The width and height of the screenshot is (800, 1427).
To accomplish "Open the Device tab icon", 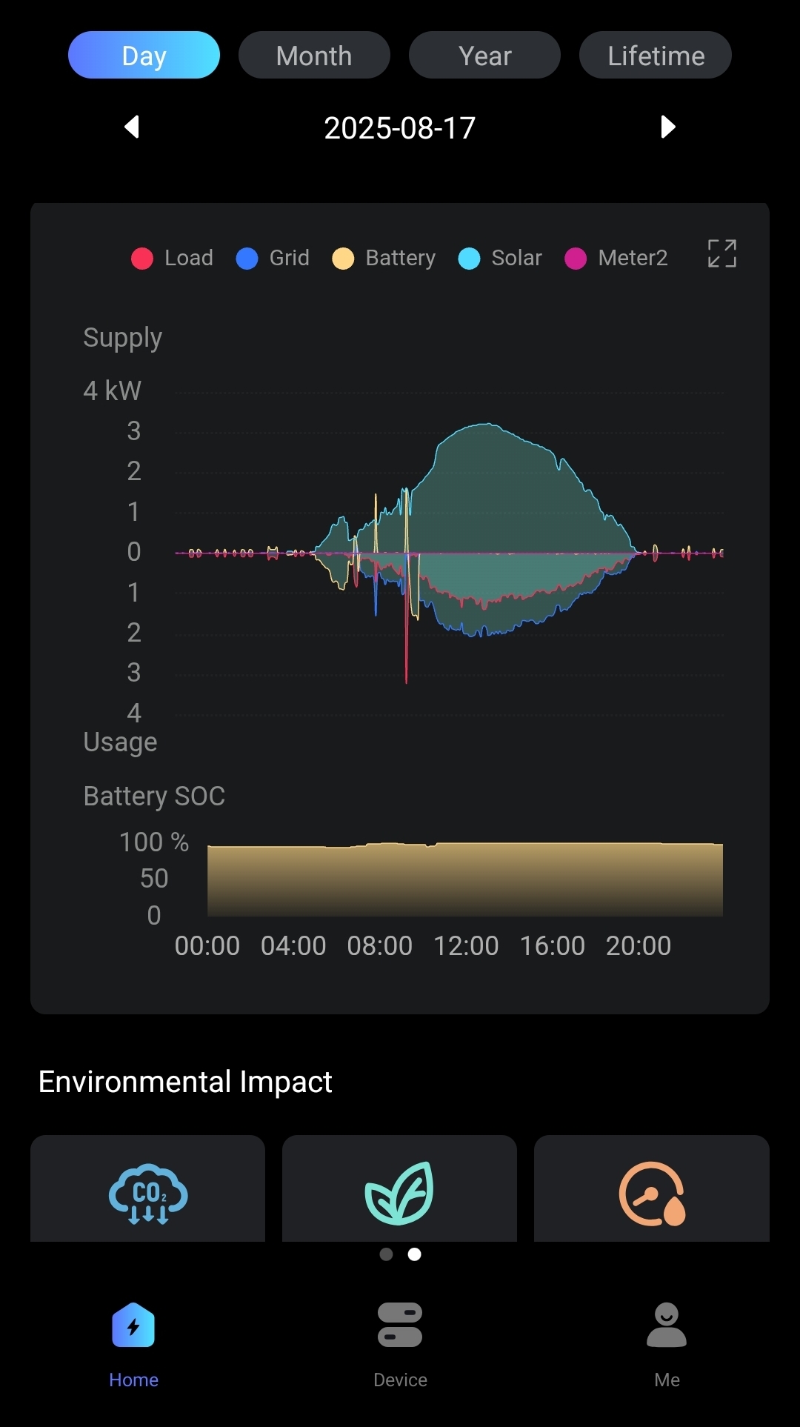I will point(400,1325).
